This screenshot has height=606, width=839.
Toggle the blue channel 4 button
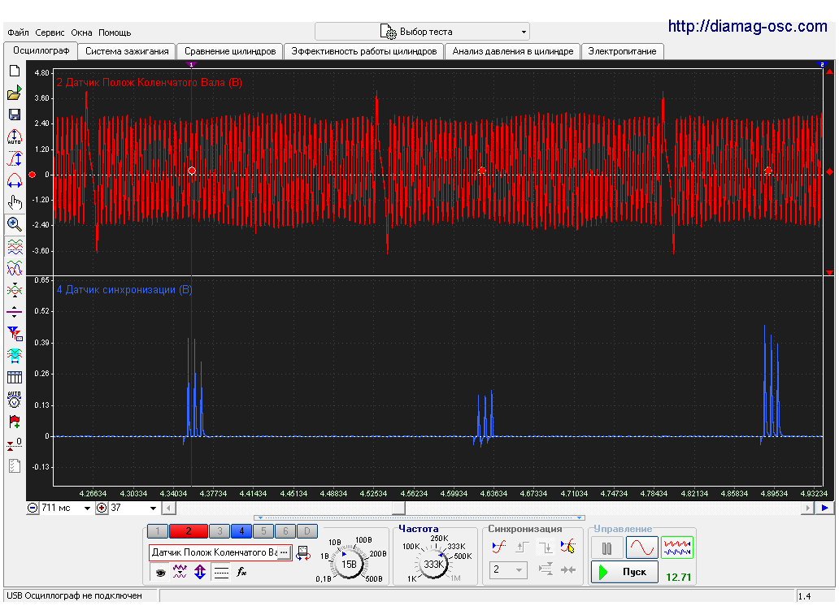pos(241,531)
